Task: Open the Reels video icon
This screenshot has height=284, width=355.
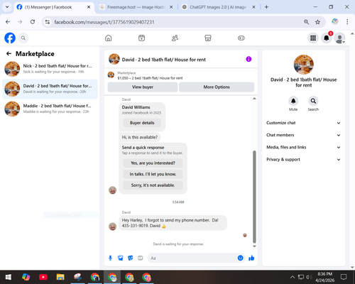Action: pos(141,38)
